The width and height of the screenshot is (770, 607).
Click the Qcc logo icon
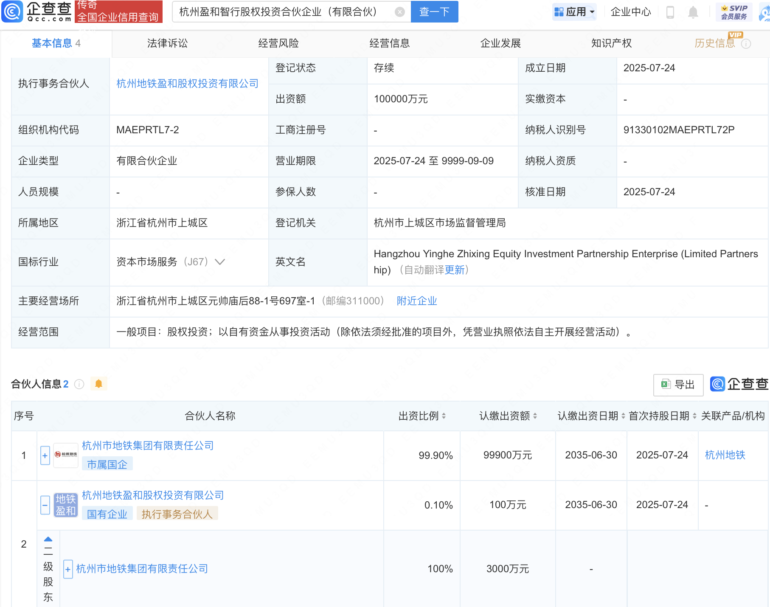point(12,11)
